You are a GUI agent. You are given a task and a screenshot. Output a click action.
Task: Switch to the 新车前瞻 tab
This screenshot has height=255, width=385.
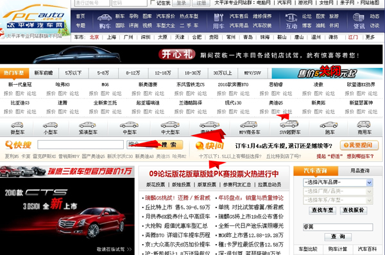pyautogui.click(x=44, y=73)
